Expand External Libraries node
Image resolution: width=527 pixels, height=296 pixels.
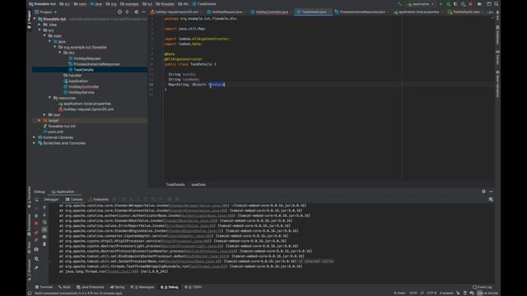pyautogui.click(x=35, y=137)
